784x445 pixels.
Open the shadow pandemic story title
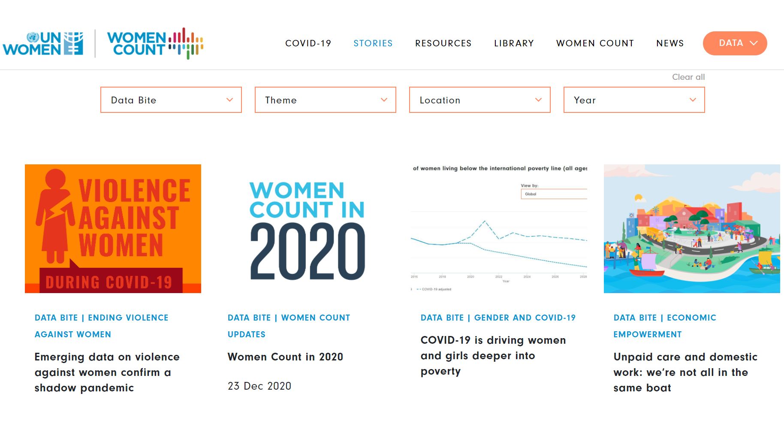coord(107,372)
